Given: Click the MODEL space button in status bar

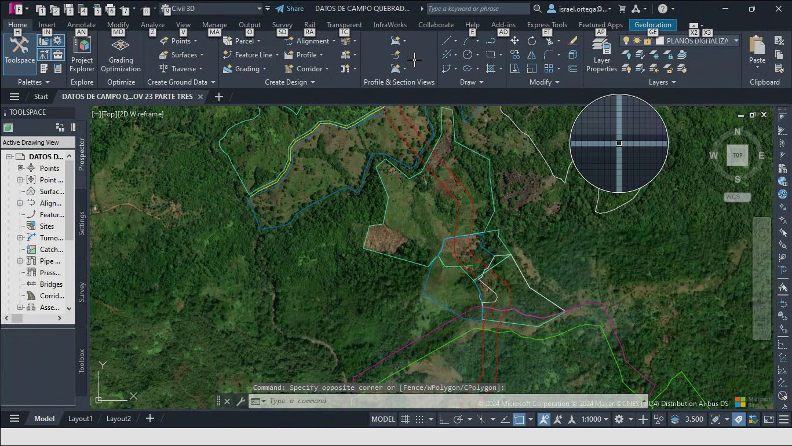Looking at the screenshot, I should pyautogui.click(x=383, y=419).
